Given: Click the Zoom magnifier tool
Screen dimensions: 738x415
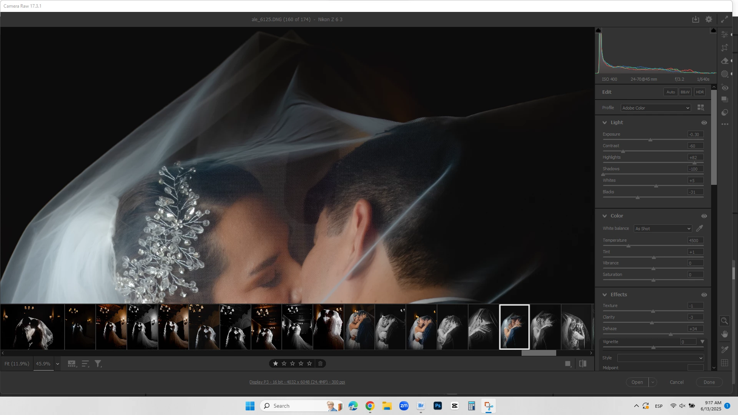Looking at the screenshot, I should coord(725,321).
